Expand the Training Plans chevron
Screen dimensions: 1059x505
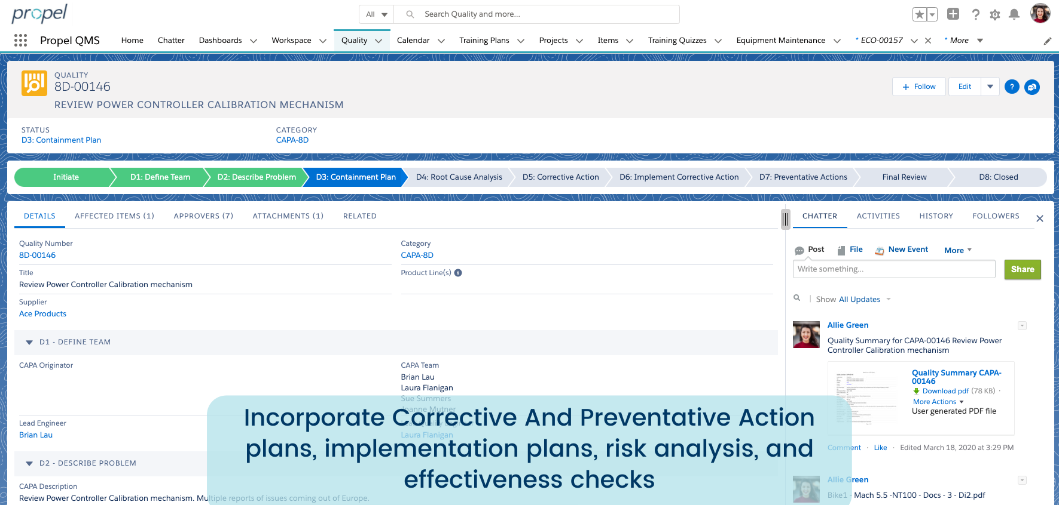pos(521,41)
